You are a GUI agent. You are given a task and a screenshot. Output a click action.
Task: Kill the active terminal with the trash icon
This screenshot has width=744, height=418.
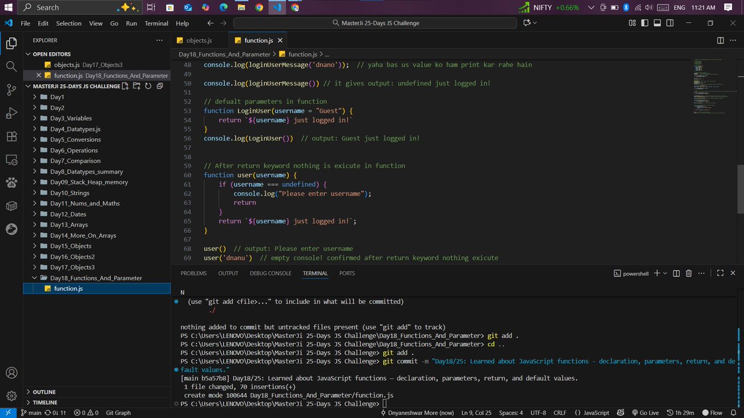click(688, 273)
